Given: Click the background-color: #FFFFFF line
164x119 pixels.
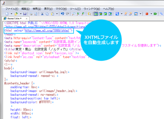Looking at the screenshot, I should (x=32, y=102).
